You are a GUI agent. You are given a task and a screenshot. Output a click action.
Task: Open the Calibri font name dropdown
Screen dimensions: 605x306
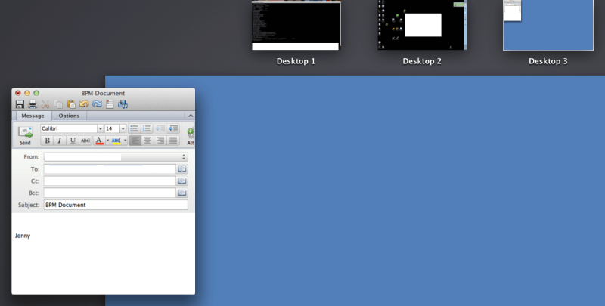tap(101, 128)
